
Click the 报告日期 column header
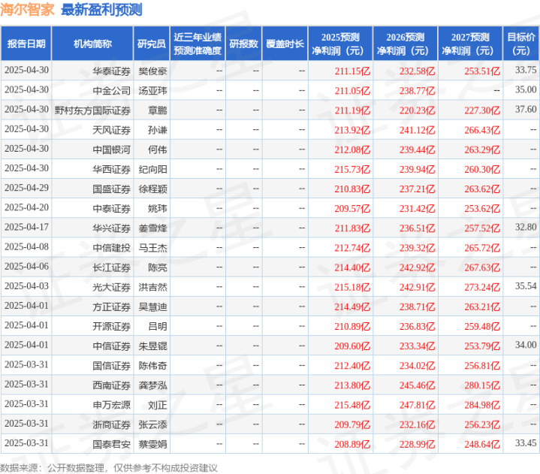tap(26, 44)
